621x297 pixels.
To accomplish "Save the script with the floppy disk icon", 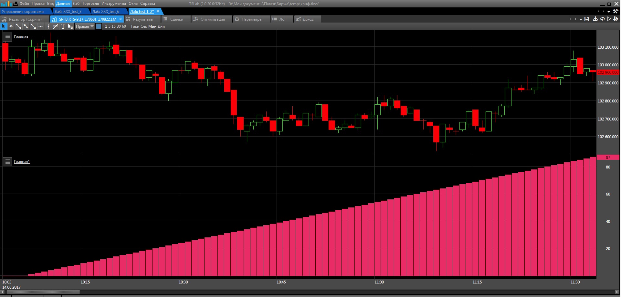I will click(x=587, y=19).
